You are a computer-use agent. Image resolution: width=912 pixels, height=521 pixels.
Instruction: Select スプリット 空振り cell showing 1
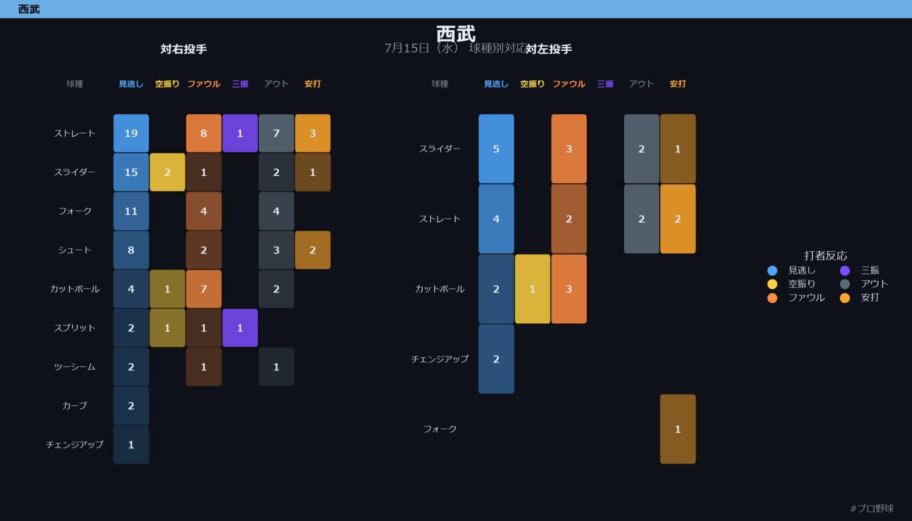coord(167,328)
